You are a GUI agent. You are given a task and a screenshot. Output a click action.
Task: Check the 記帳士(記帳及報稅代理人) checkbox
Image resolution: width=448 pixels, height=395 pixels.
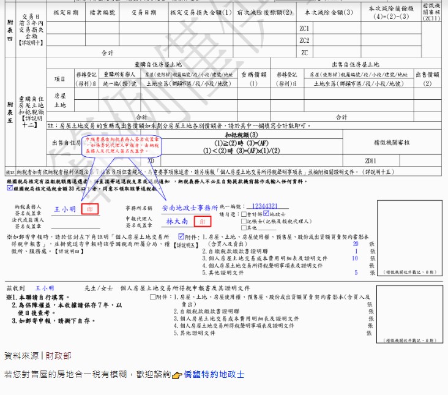244,221
